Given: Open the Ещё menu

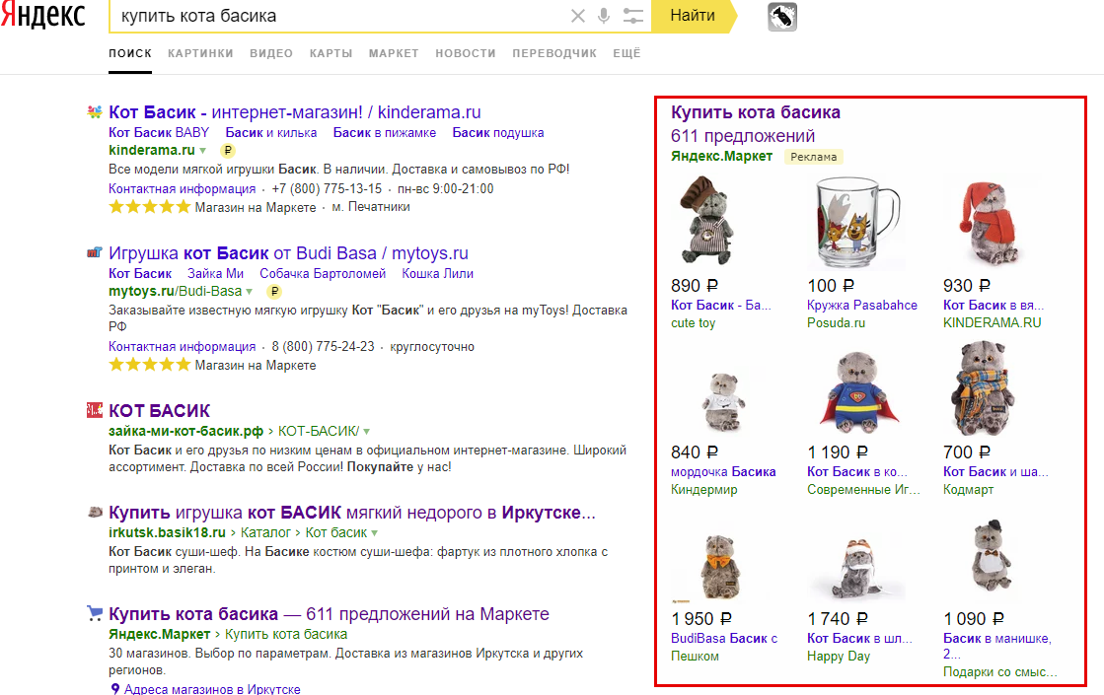Looking at the screenshot, I should click(626, 53).
